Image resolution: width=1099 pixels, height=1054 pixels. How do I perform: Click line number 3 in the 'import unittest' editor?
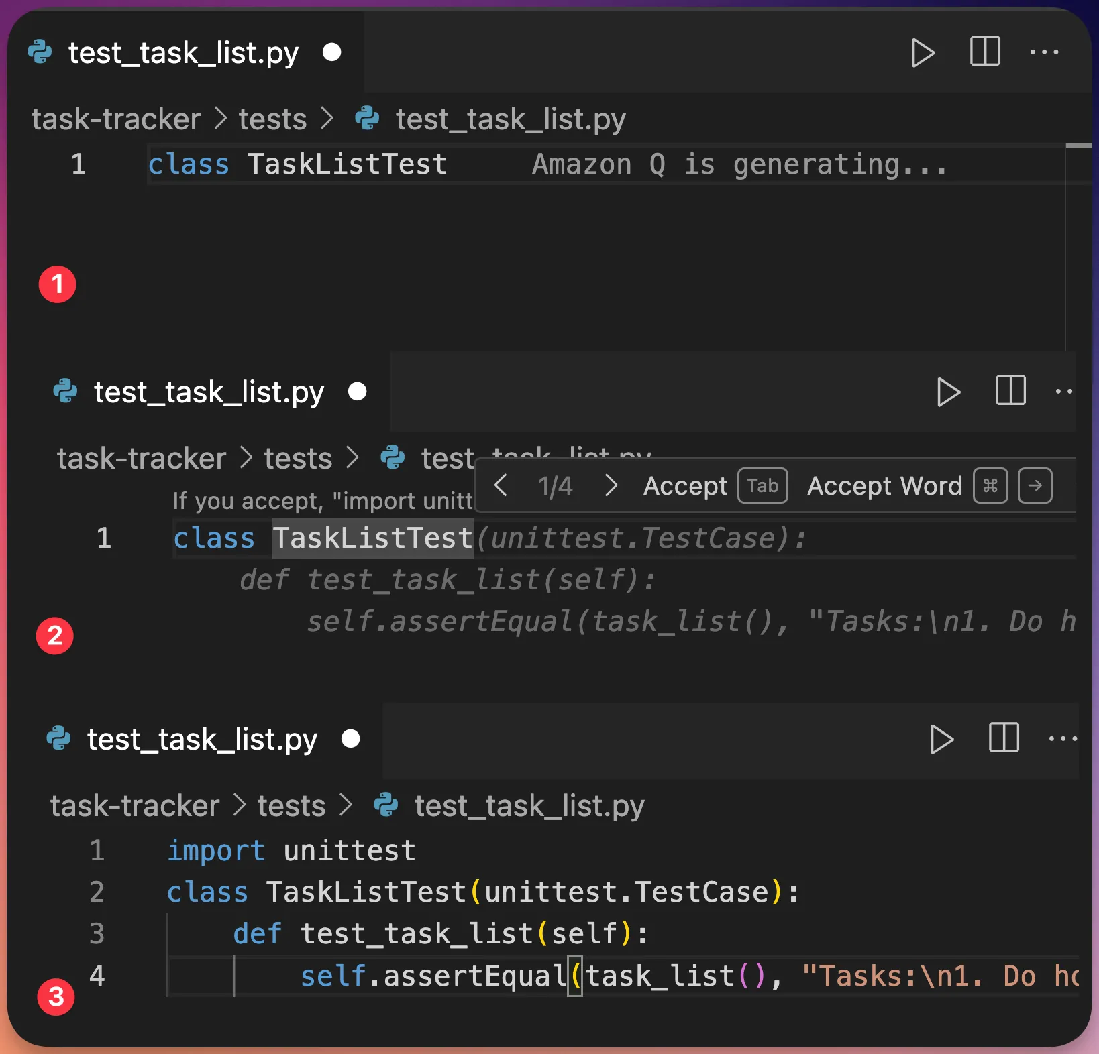pyautogui.click(x=97, y=934)
